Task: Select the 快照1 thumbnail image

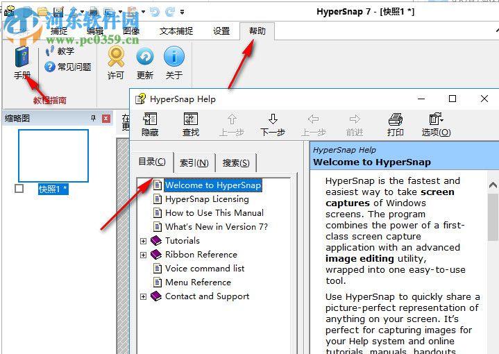Action: tap(53, 155)
